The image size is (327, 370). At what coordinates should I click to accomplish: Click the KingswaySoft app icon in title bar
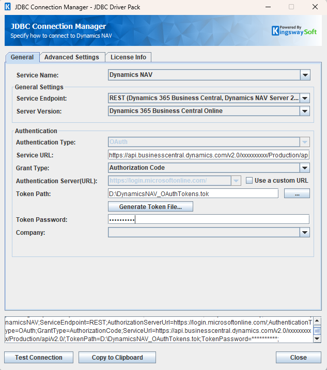click(x=8, y=7)
